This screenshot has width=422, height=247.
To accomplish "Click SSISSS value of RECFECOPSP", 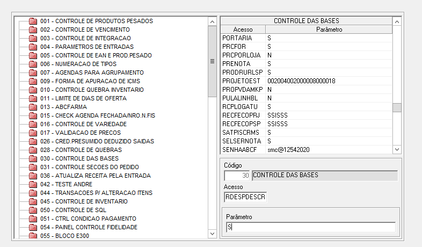I will click(278, 124).
